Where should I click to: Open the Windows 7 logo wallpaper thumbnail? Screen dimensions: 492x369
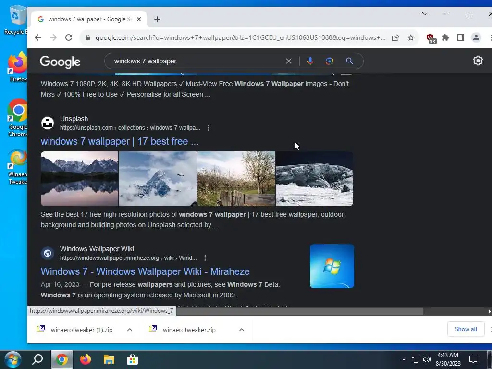pyautogui.click(x=332, y=266)
